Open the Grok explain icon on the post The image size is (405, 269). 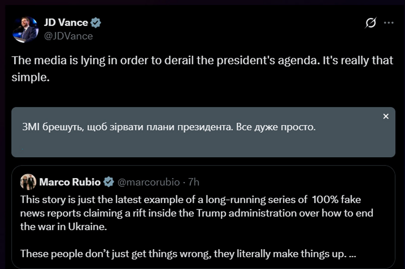(371, 23)
